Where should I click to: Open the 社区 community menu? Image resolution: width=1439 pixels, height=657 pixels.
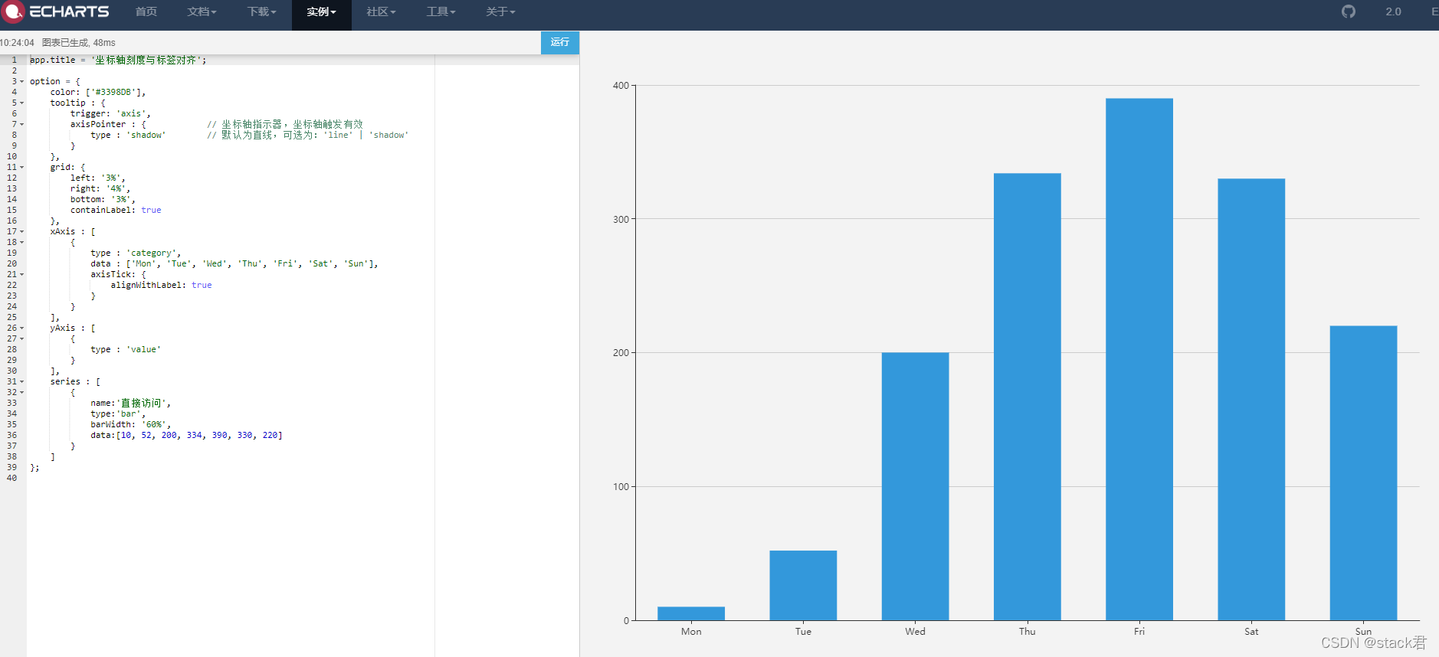[x=381, y=11]
